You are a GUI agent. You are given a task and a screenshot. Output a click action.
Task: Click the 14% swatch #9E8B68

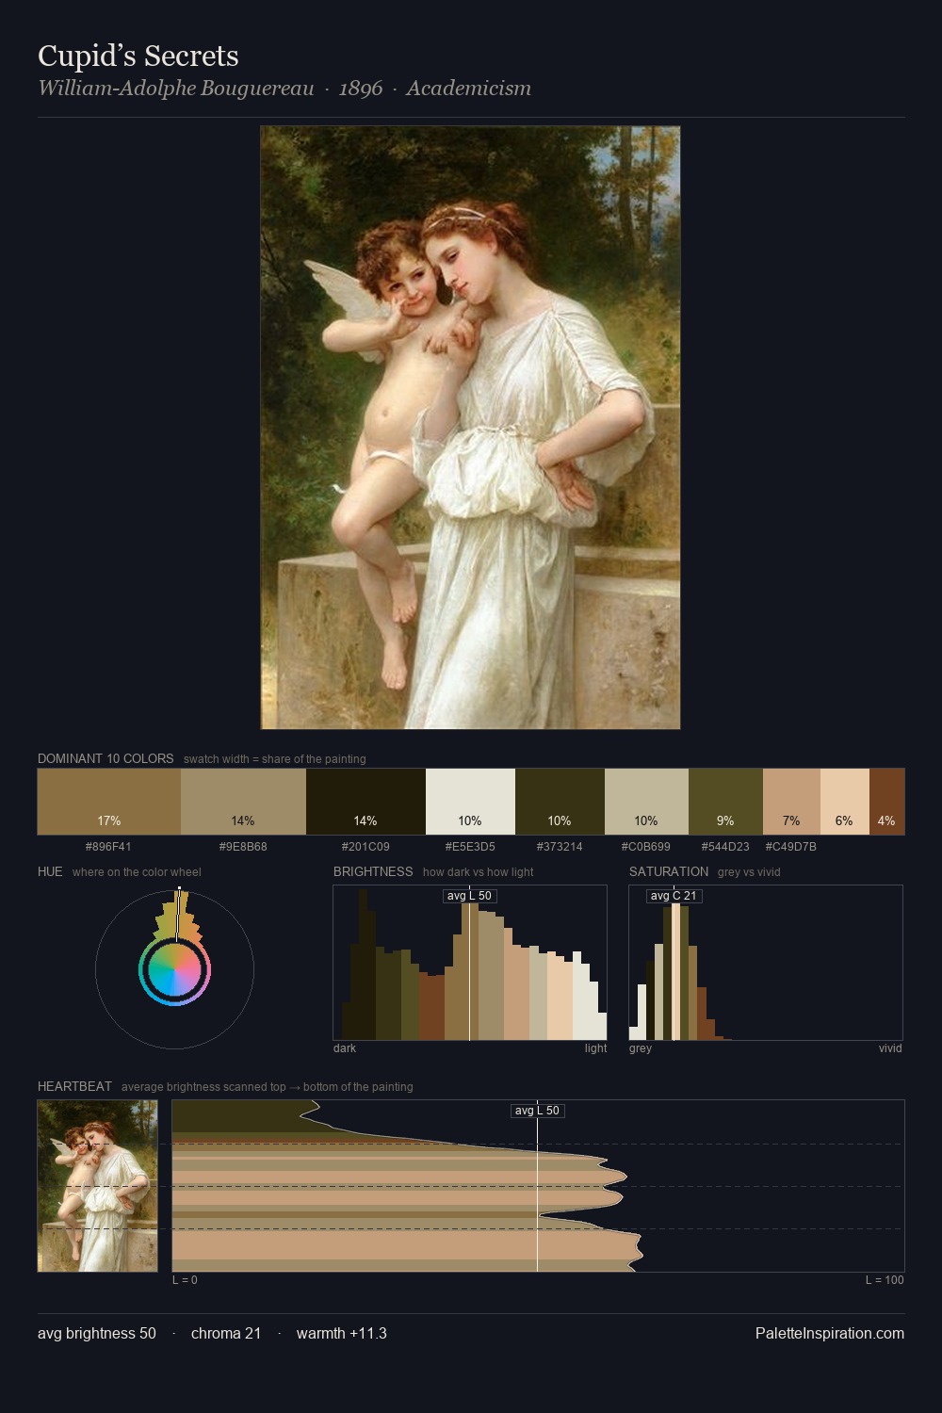coord(243,802)
